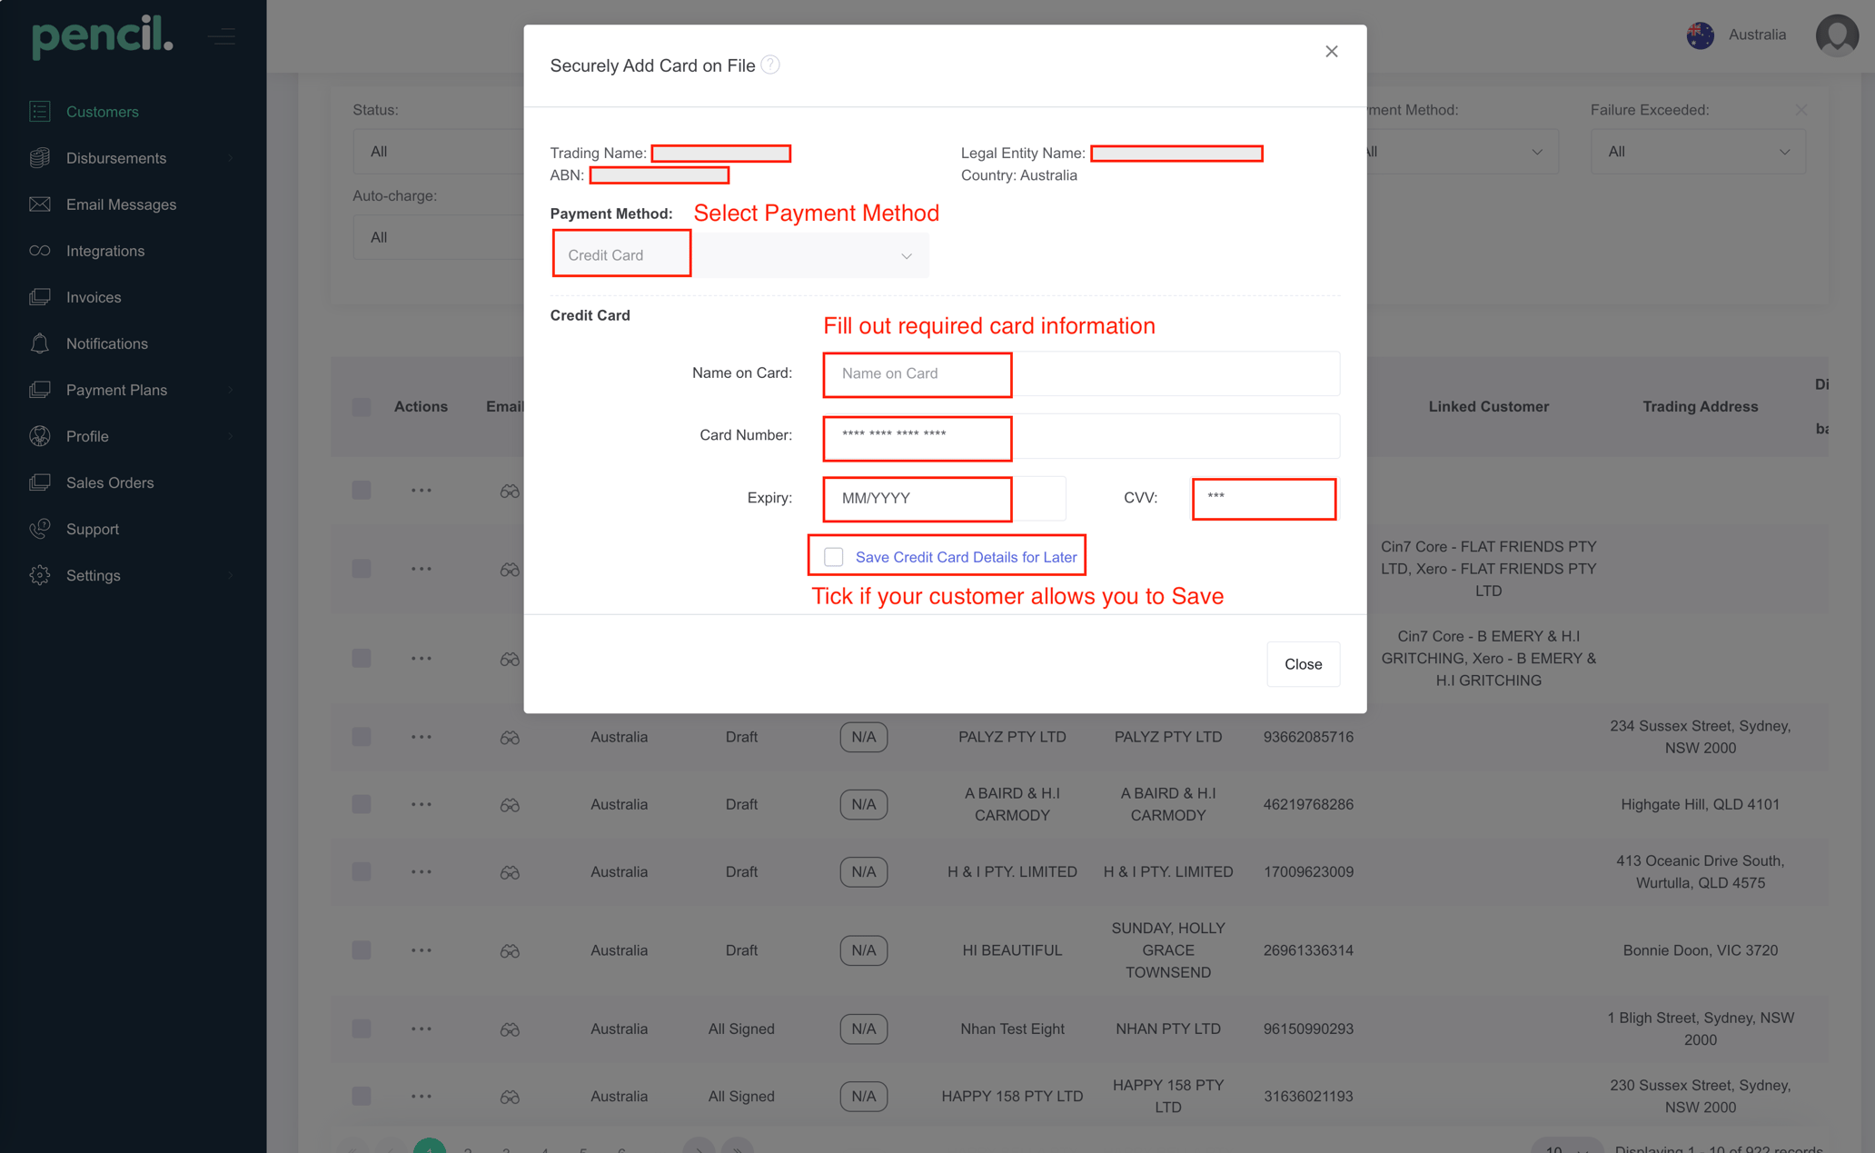Tick Save Credit Card Details for Later checkbox
1875x1153 pixels.
[x=833, y=557]
